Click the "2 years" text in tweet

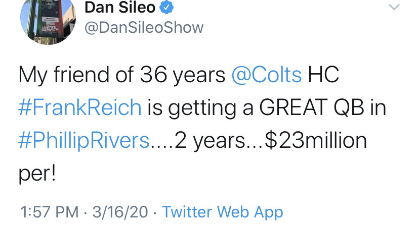210,141
